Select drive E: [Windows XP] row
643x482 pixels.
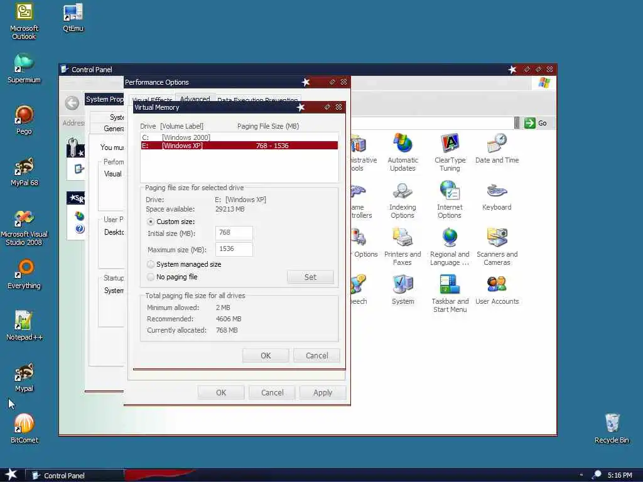[239, 146]
